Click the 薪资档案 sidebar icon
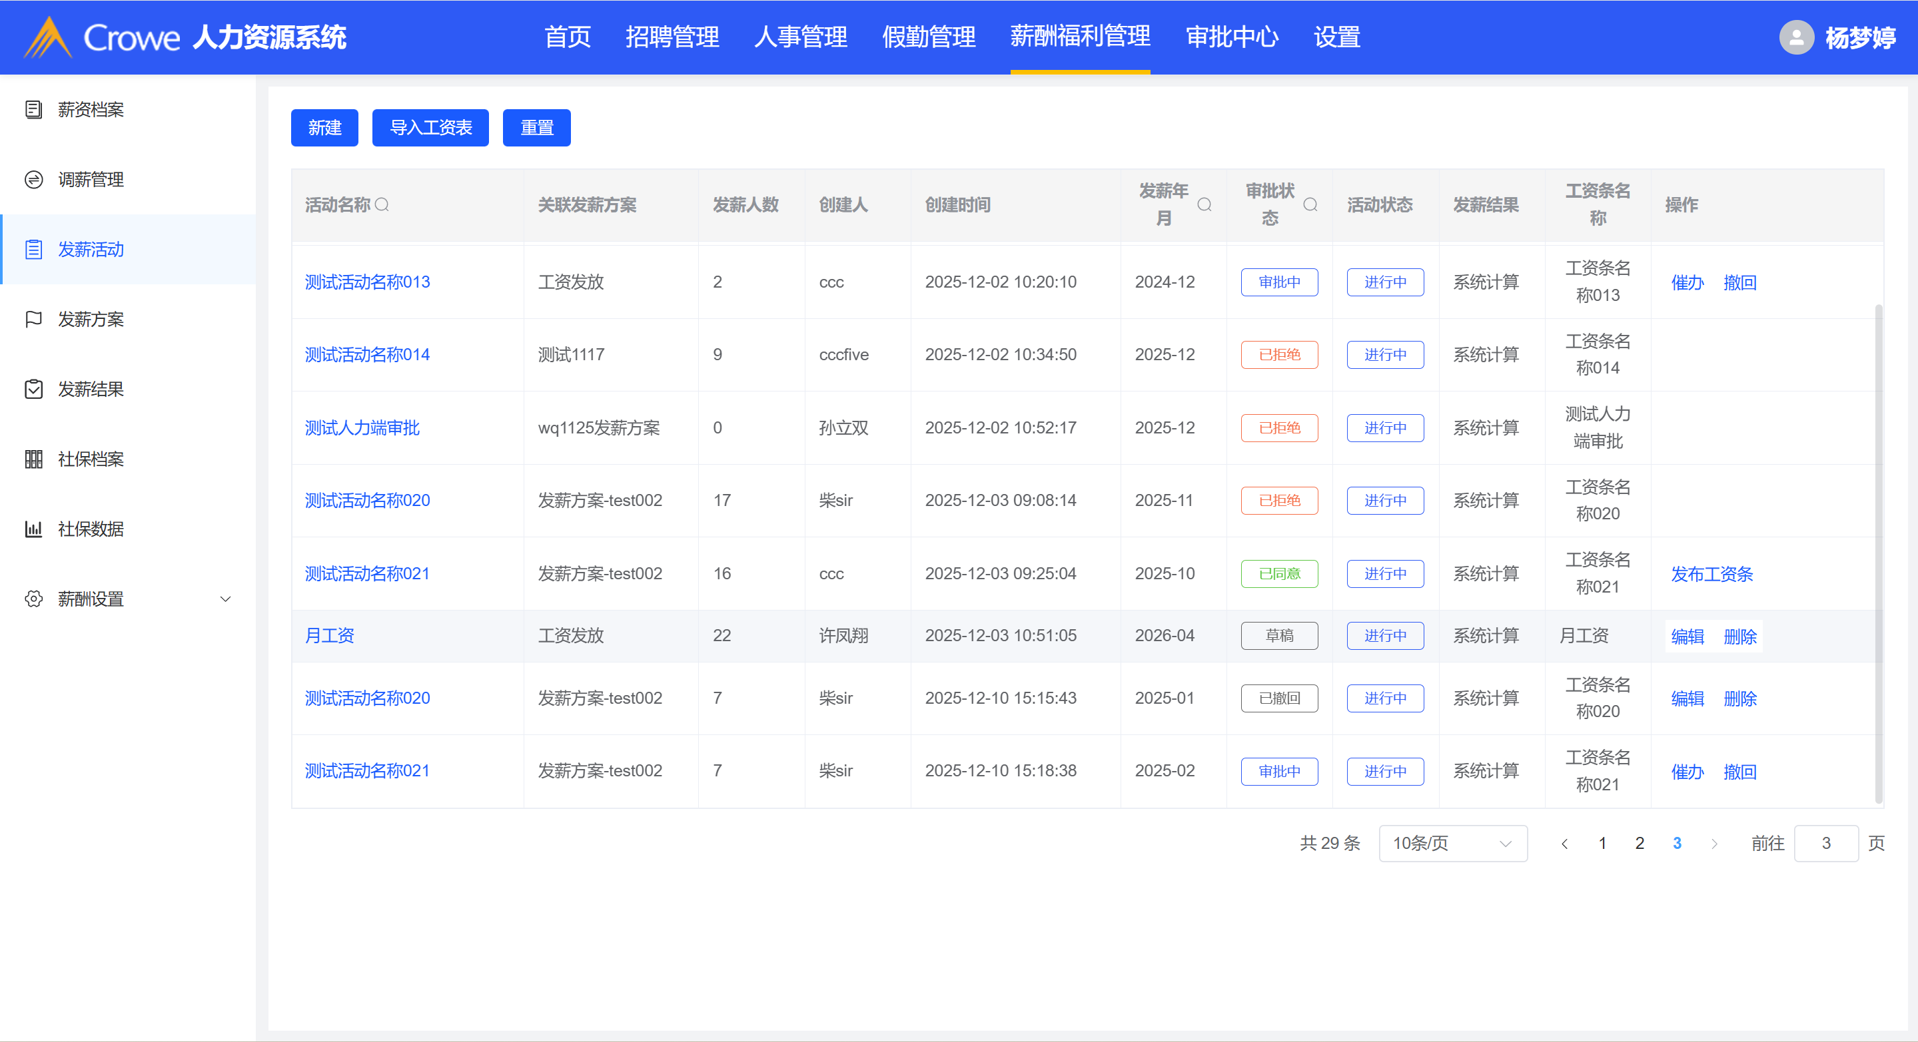This screenshot has width=1918, height=1042. 33,109
